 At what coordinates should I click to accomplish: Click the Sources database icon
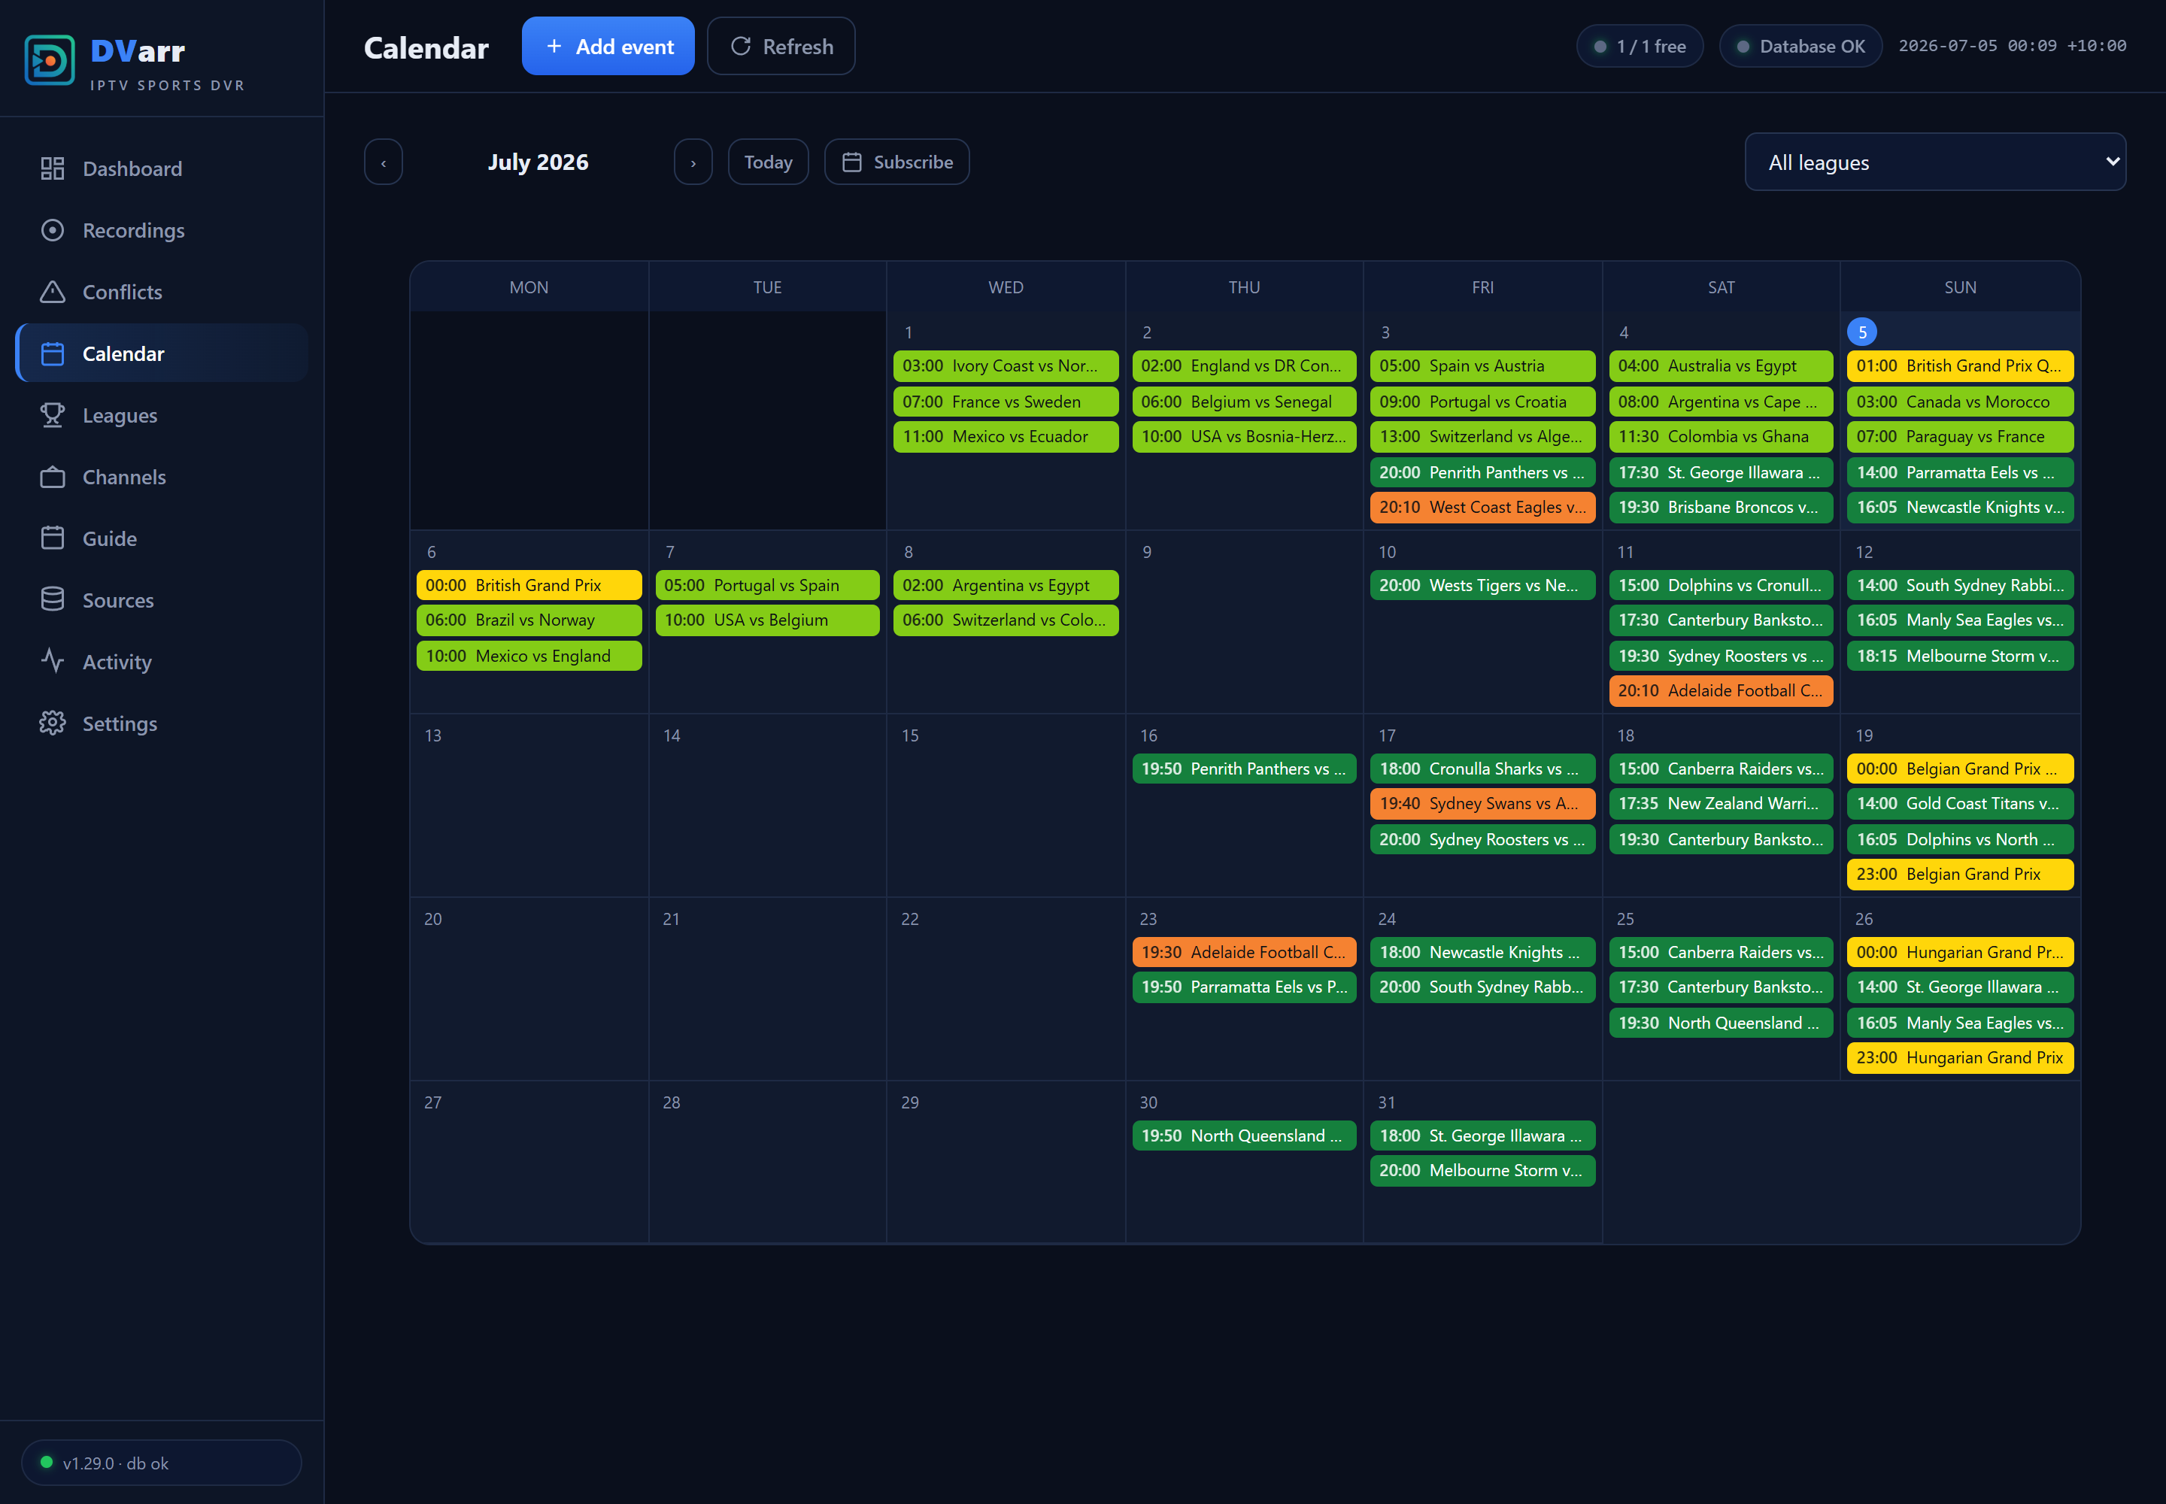(53, 600)
